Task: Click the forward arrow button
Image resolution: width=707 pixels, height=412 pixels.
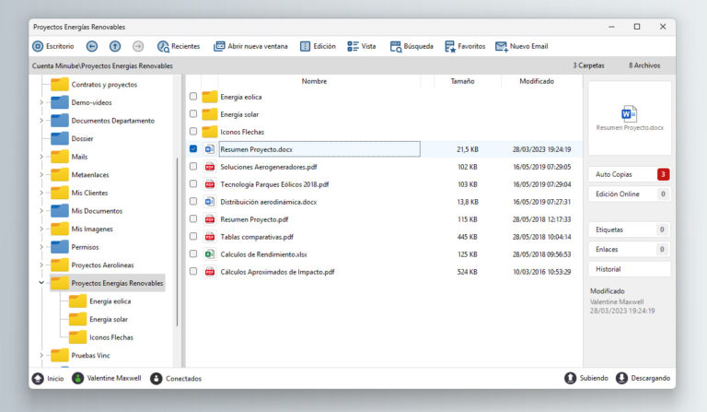Action: (138, 46)
